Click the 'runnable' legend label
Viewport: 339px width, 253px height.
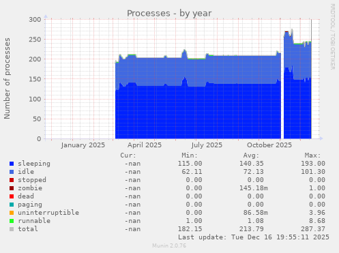click(x=34, y=221)
